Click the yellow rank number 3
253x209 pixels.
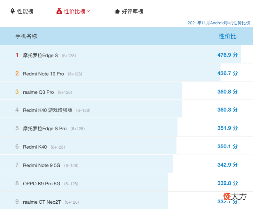point(17,92)
